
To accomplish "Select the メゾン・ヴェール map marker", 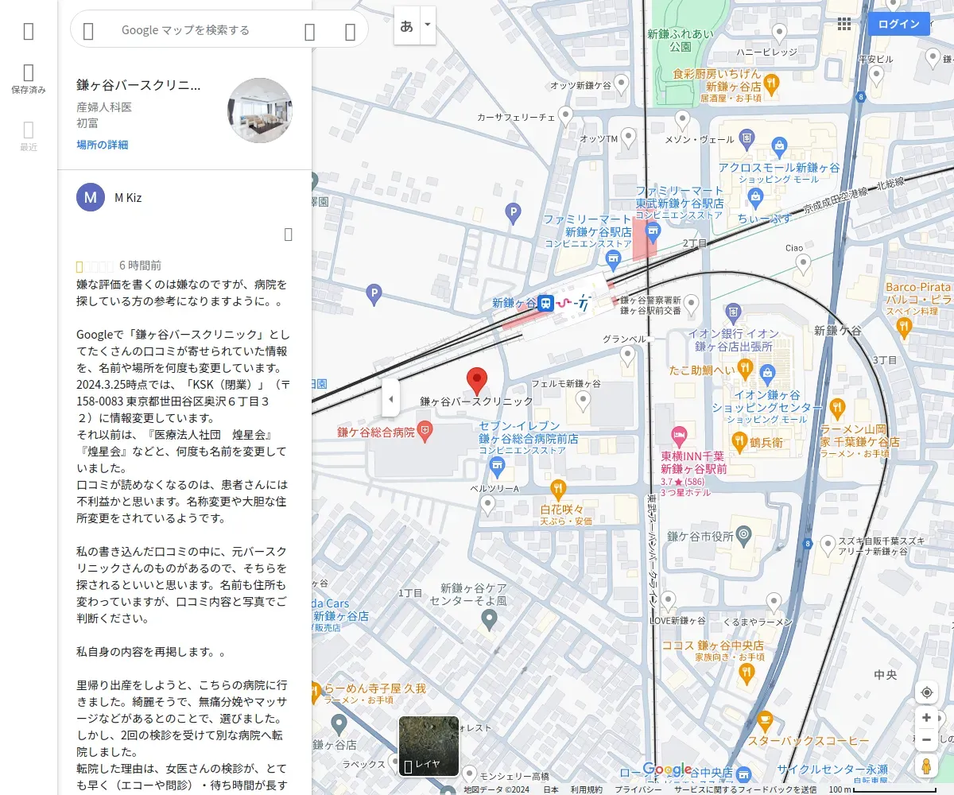I will pyautogui.click(x=682, y=121).
